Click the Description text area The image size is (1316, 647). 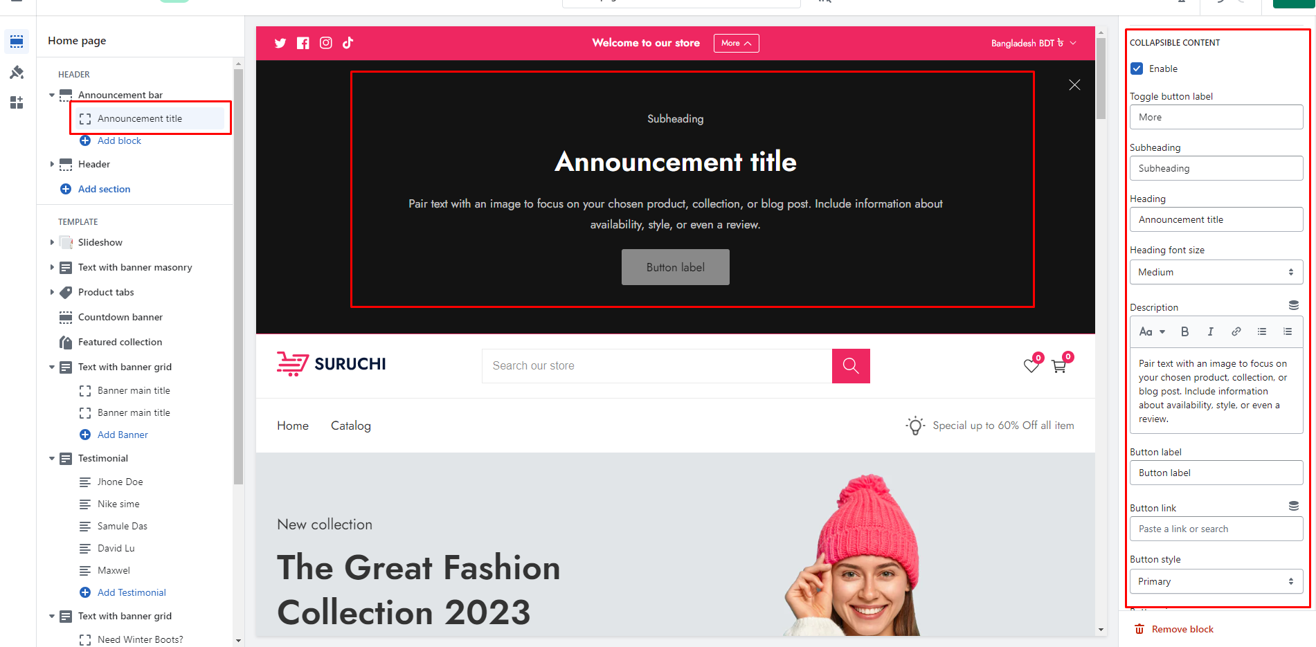pos(1216,391)
